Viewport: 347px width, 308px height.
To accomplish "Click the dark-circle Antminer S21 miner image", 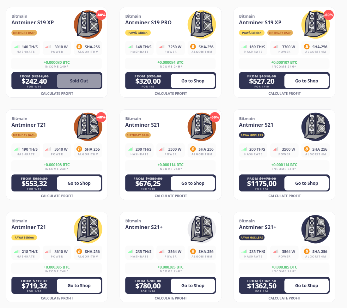I will point(316,127).
